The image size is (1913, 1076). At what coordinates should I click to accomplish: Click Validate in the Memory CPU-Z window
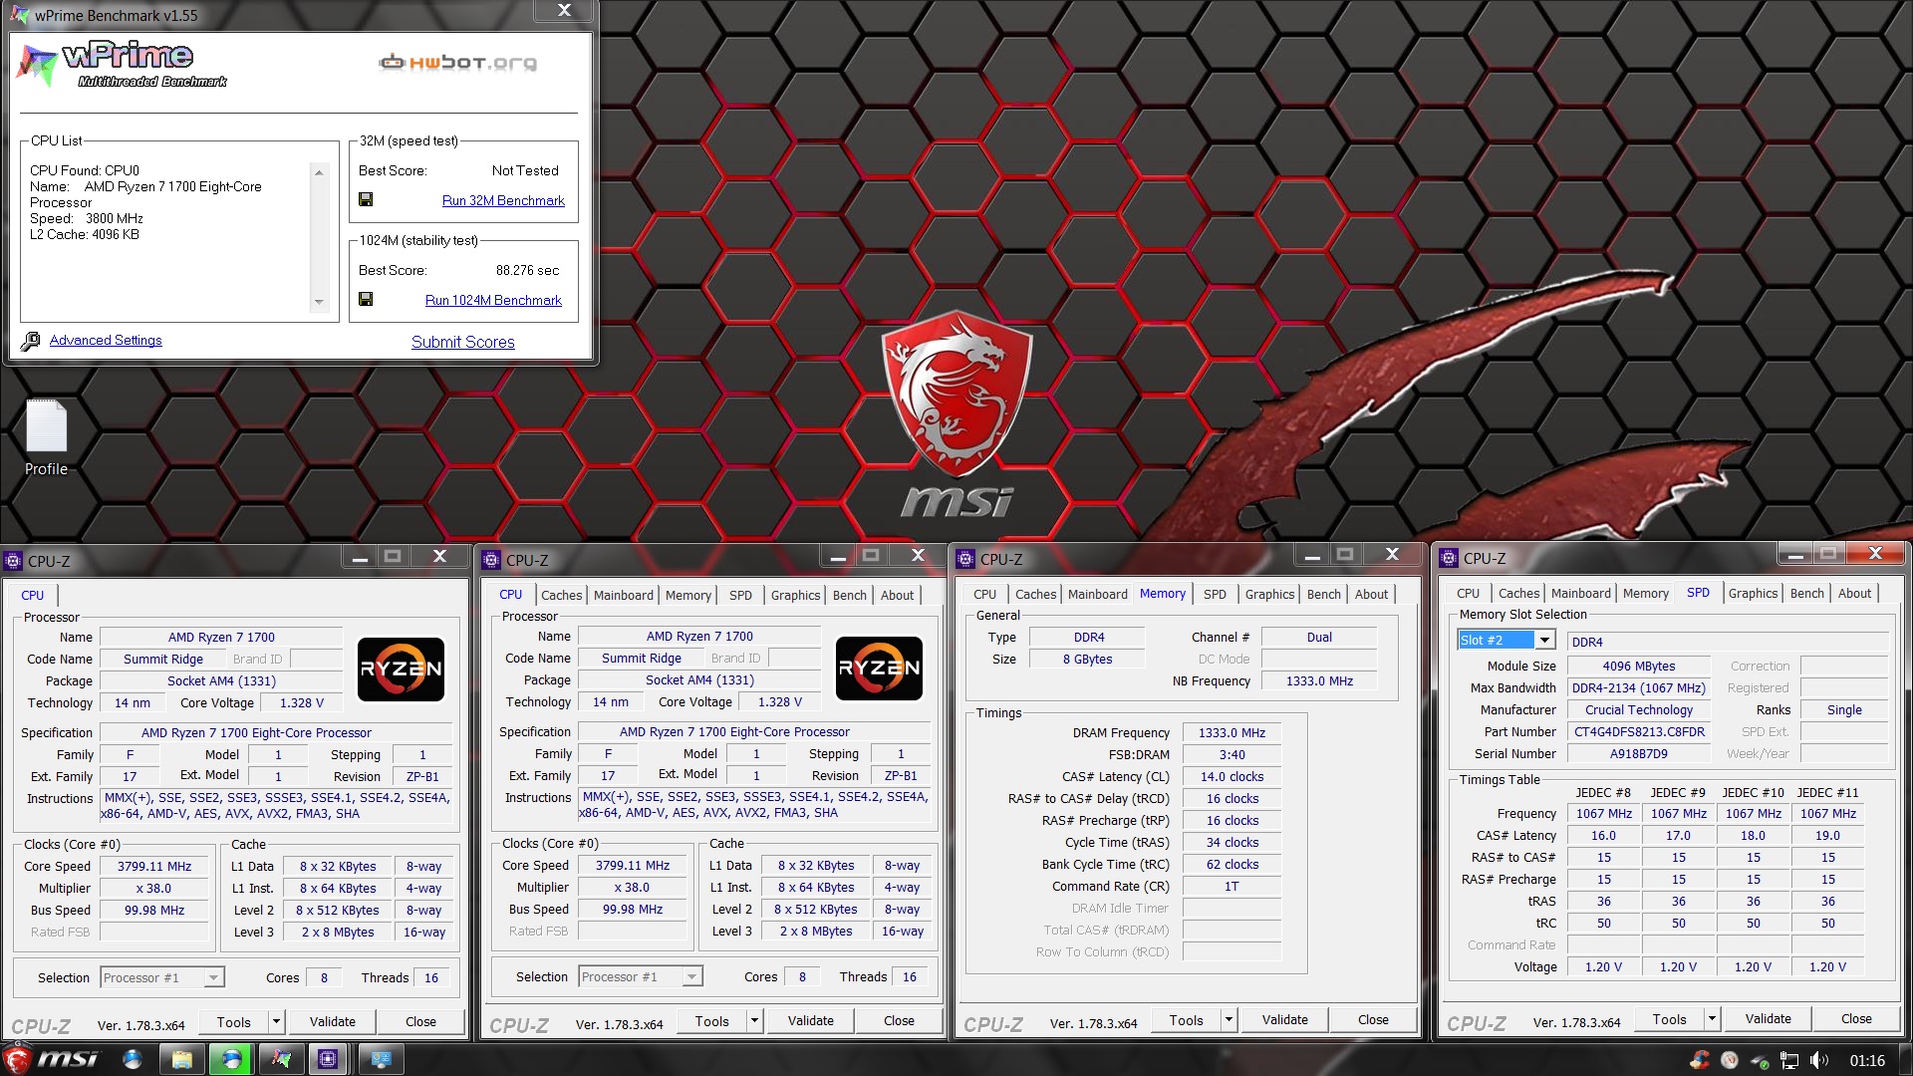tap(1285, 1020)
